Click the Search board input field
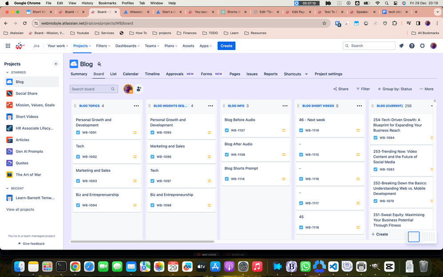The width and height of the screenshot is (443, 277). coord(94,89)
